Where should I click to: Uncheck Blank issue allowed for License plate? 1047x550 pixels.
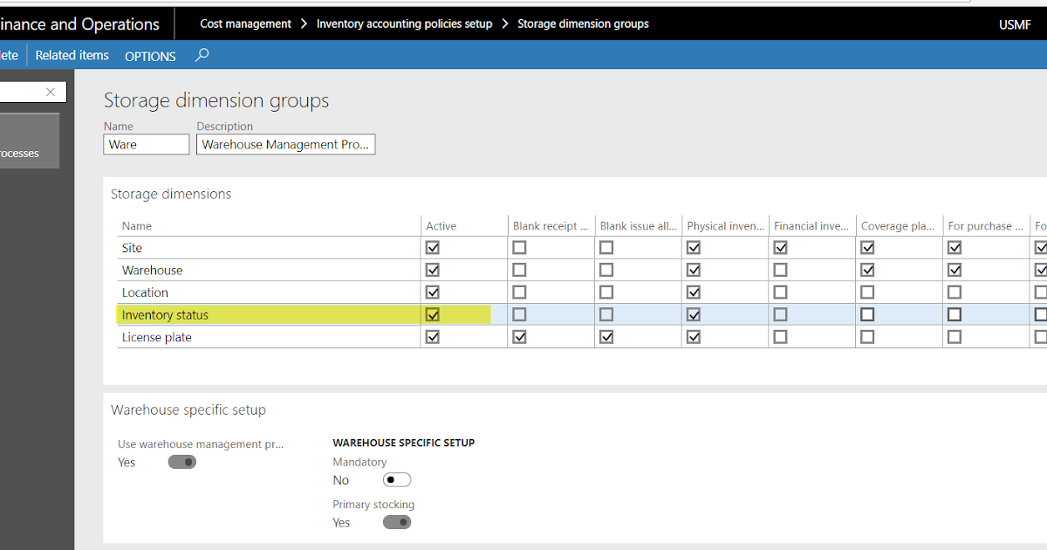click(x=606, y=337)
